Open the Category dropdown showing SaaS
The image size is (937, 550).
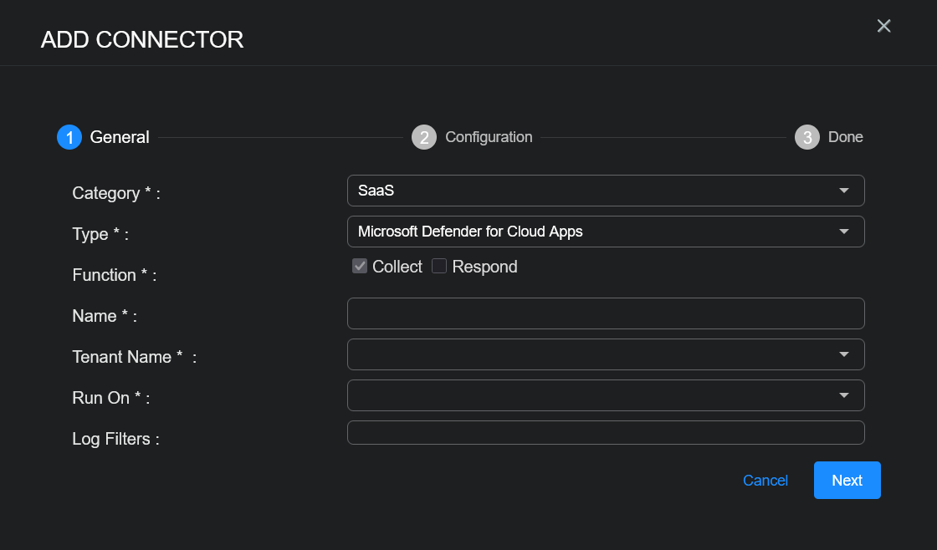click(605, 191)
